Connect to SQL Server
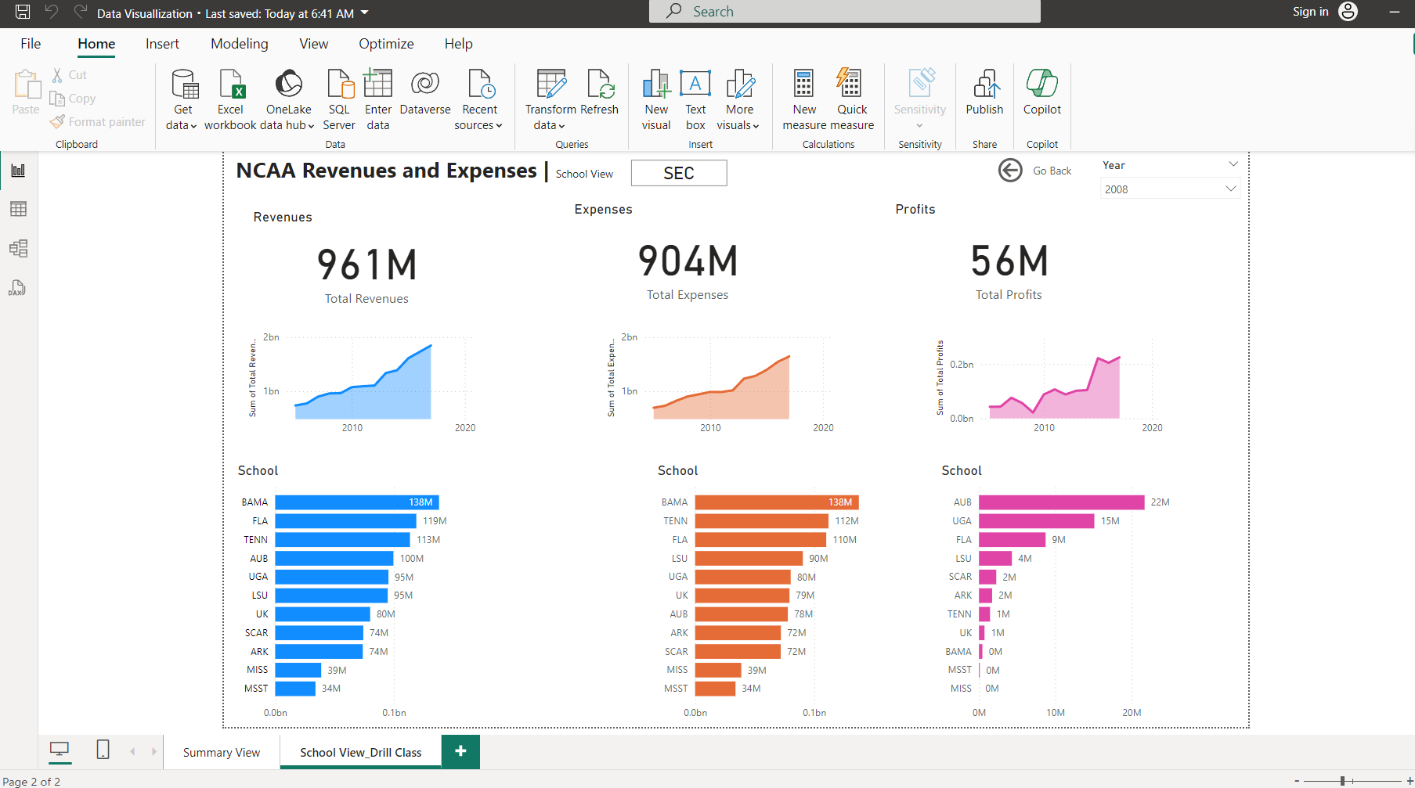This screenshot has height=788, width=1415. click(x=339, y=99)
